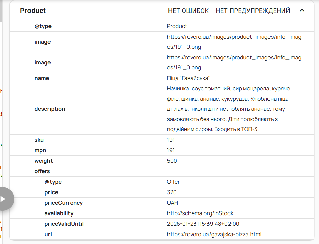Click the schema.org/InStock availability value
Image resolution: width=319 pixels, height=244 pixels.
pos(200,213)
